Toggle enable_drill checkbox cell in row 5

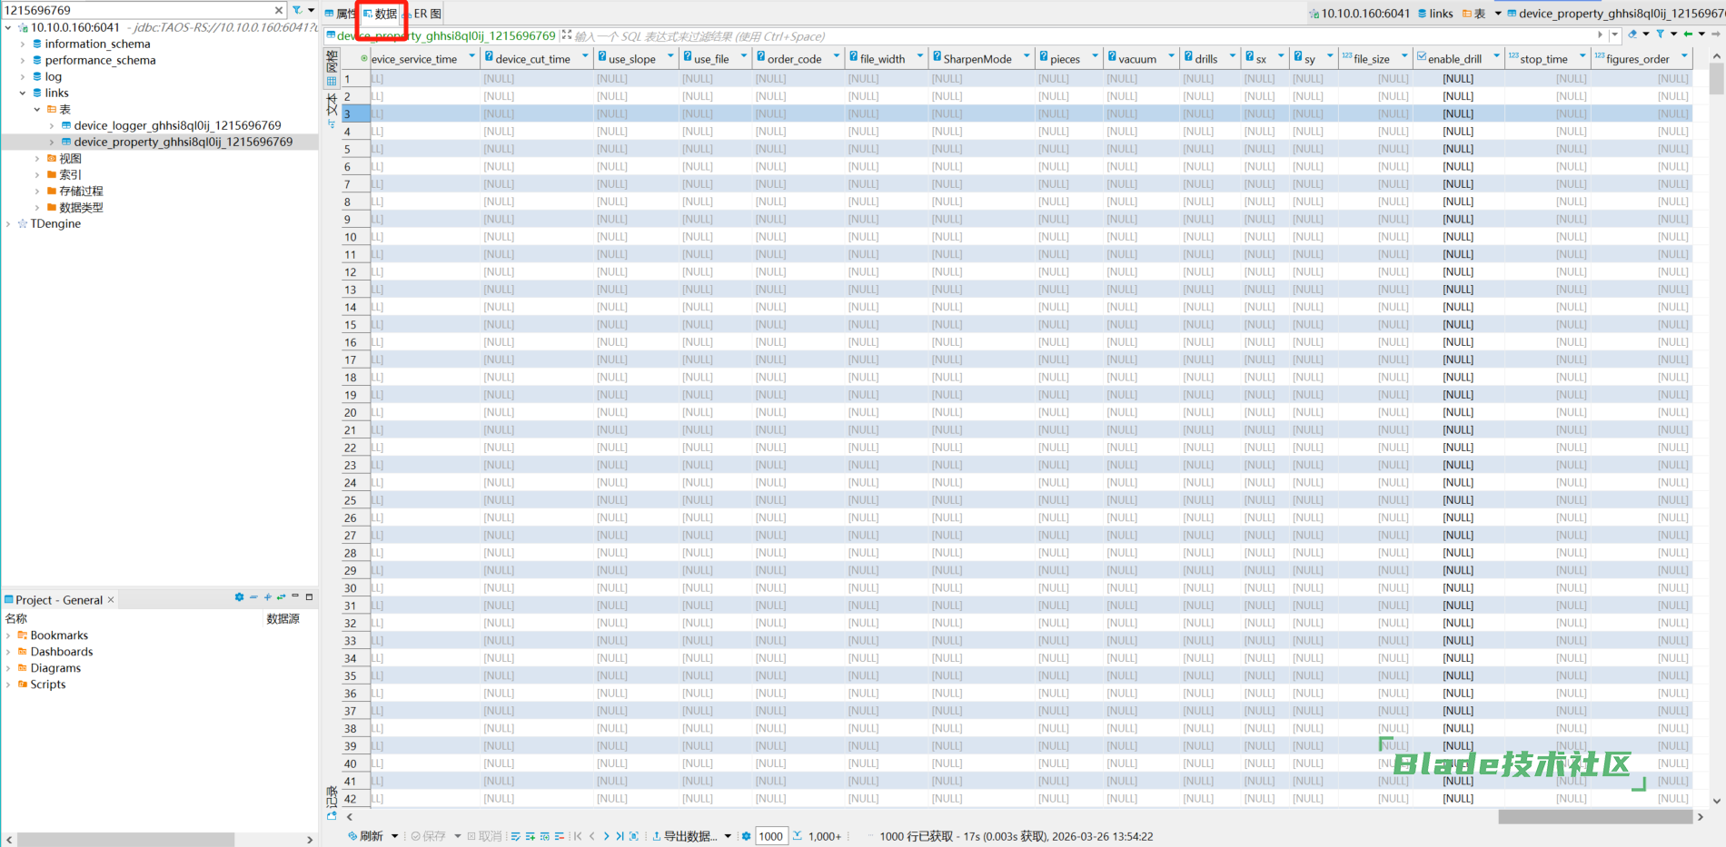pos(1457,149)
